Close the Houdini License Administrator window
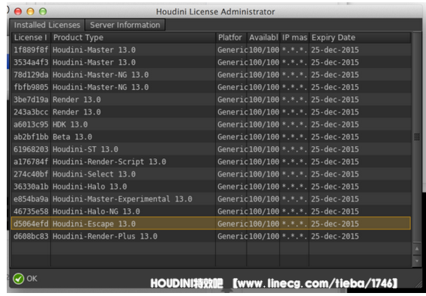 tap(18, 11)
